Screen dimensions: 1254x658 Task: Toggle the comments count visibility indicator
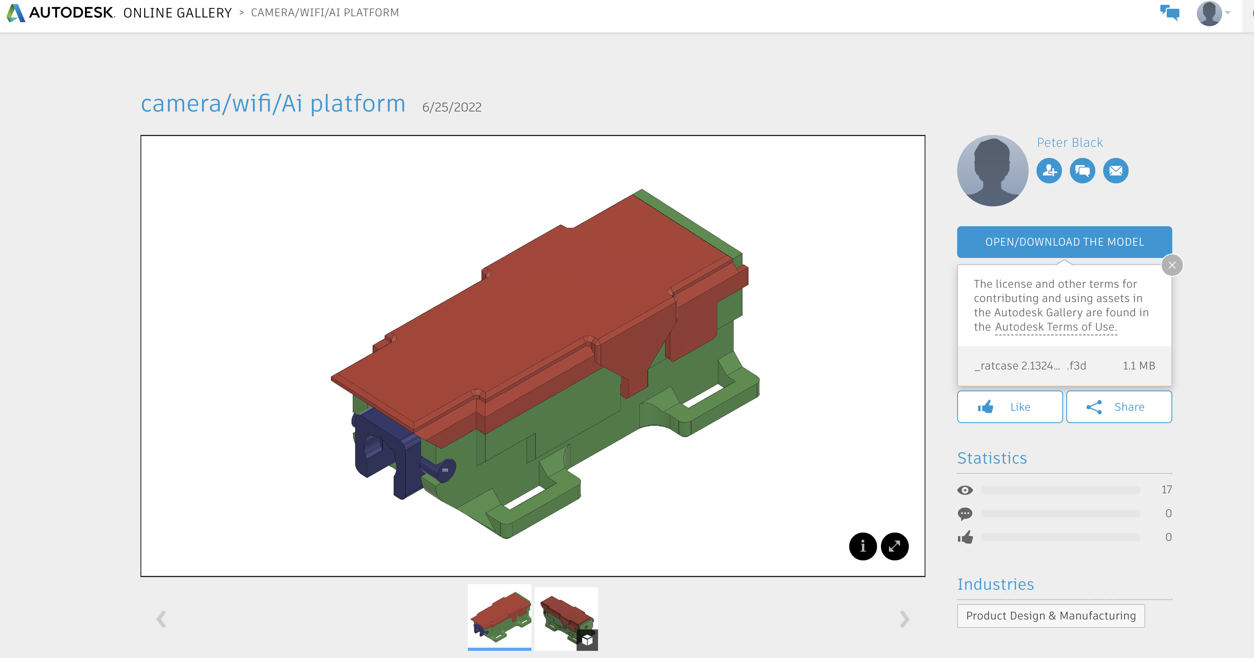965,513
